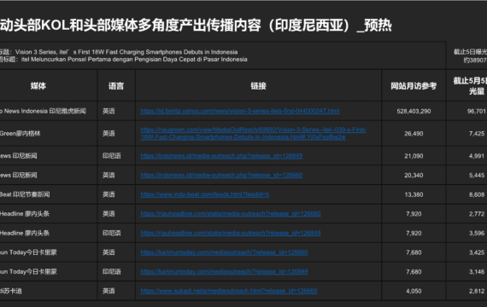Open the riaugreen.com MediaOutReach link
Viewport: 487px width, 307px height.
(x=253, y=133)
